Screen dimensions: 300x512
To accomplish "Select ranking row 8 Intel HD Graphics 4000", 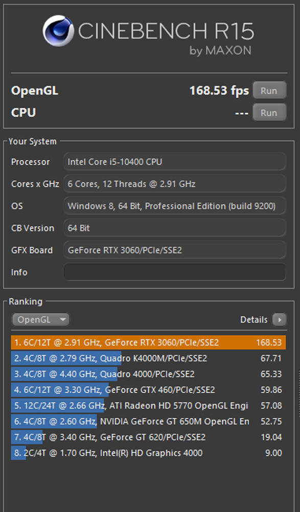I will pyautogui.click(x=148, y=453).
